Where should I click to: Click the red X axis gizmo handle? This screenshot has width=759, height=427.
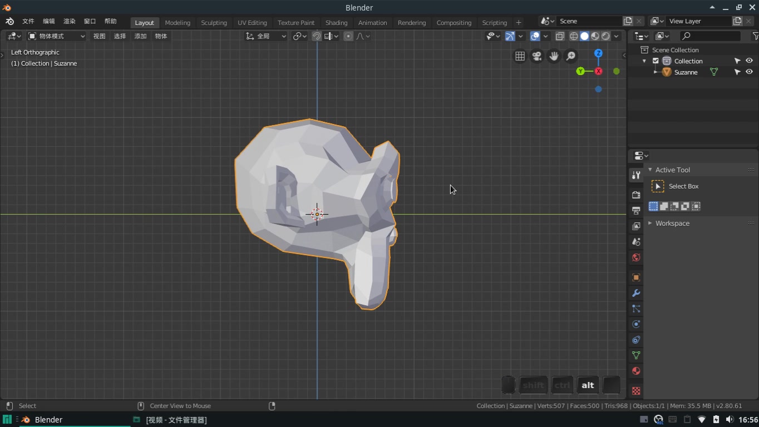coord(599,71)
